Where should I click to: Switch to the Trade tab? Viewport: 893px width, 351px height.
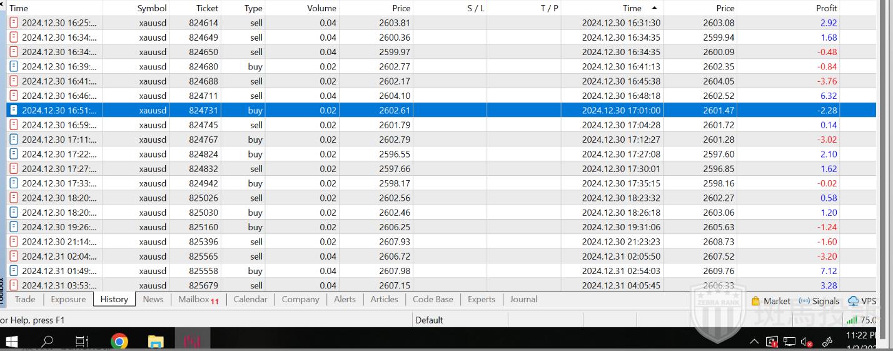coord(25,299)
